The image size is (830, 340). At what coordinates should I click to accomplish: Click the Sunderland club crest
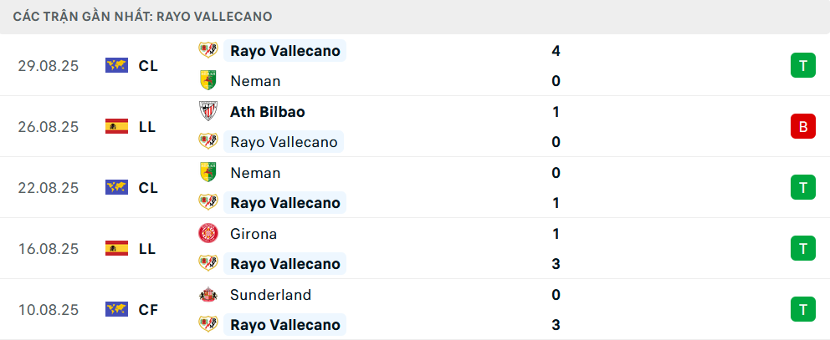click(207, 295)
